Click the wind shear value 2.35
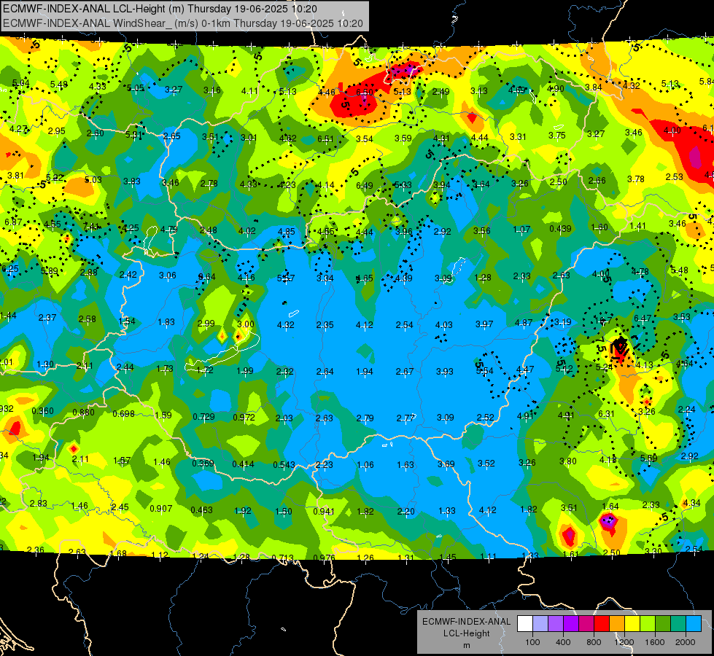714x656 pixels. [x=325, y=325]
